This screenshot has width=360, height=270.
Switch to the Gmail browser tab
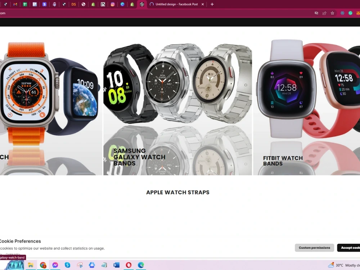click(x=15, y=4)
